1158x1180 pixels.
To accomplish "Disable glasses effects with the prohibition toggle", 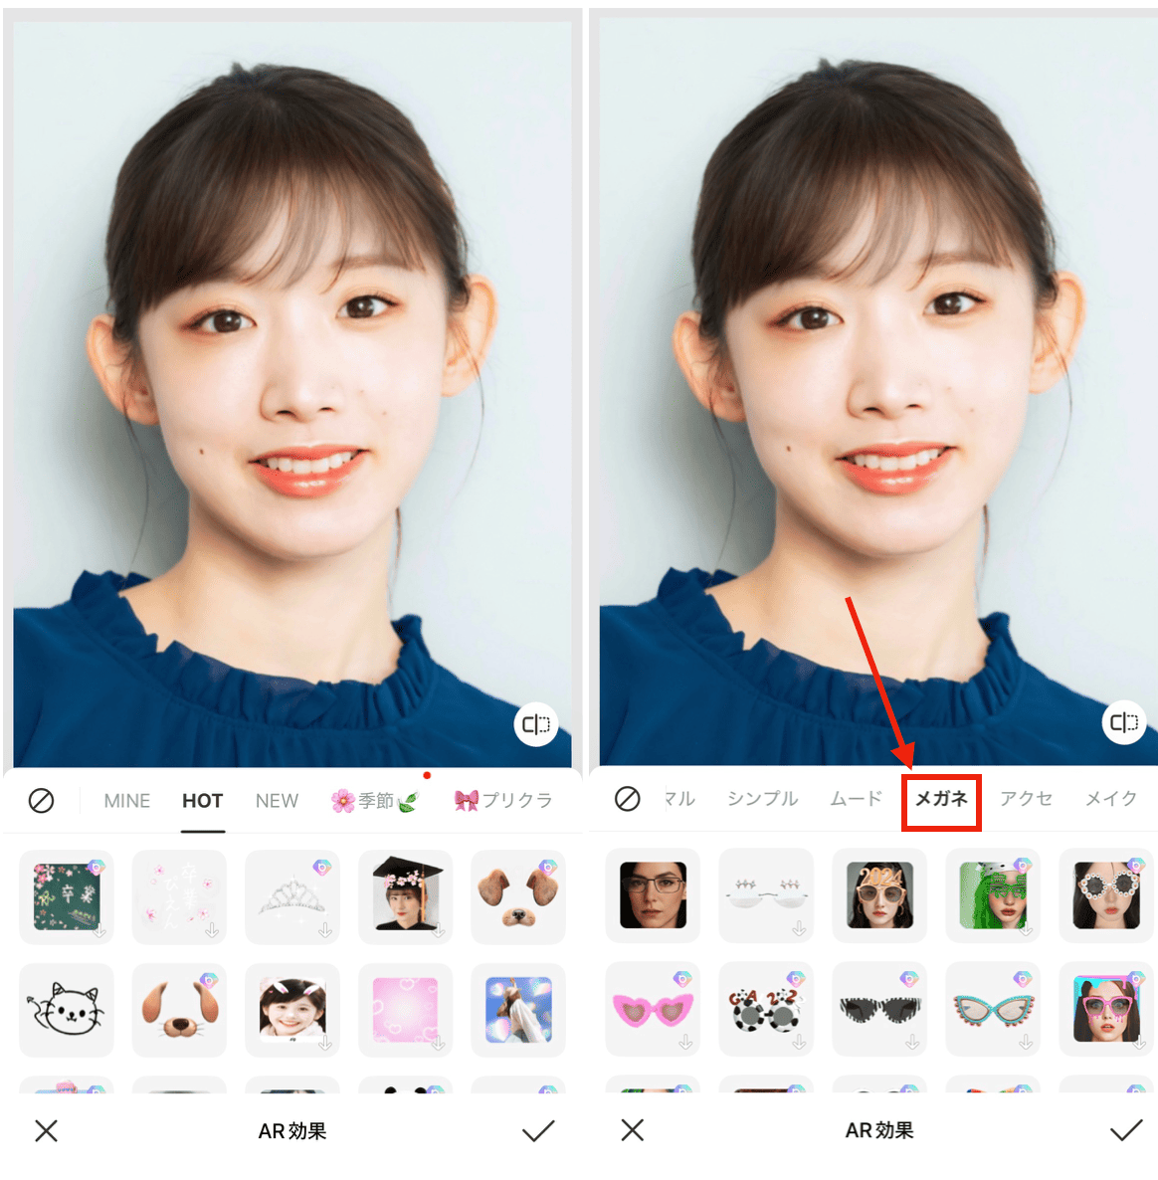I will (x=628, y=798).
